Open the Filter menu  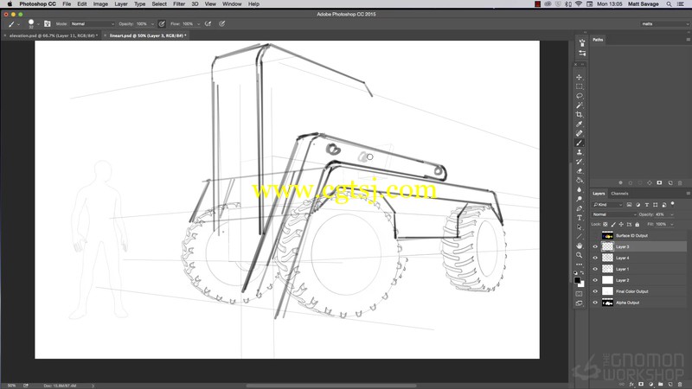(179, 4)
